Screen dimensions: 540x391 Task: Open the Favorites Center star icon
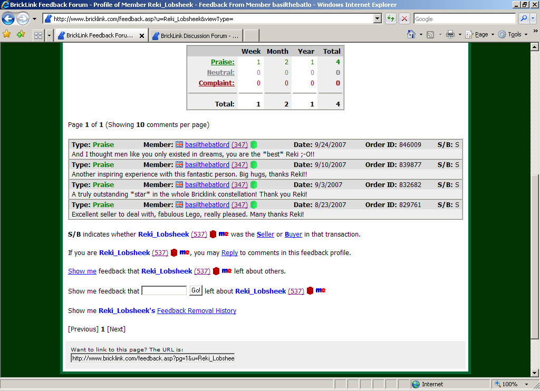(6, 34)
